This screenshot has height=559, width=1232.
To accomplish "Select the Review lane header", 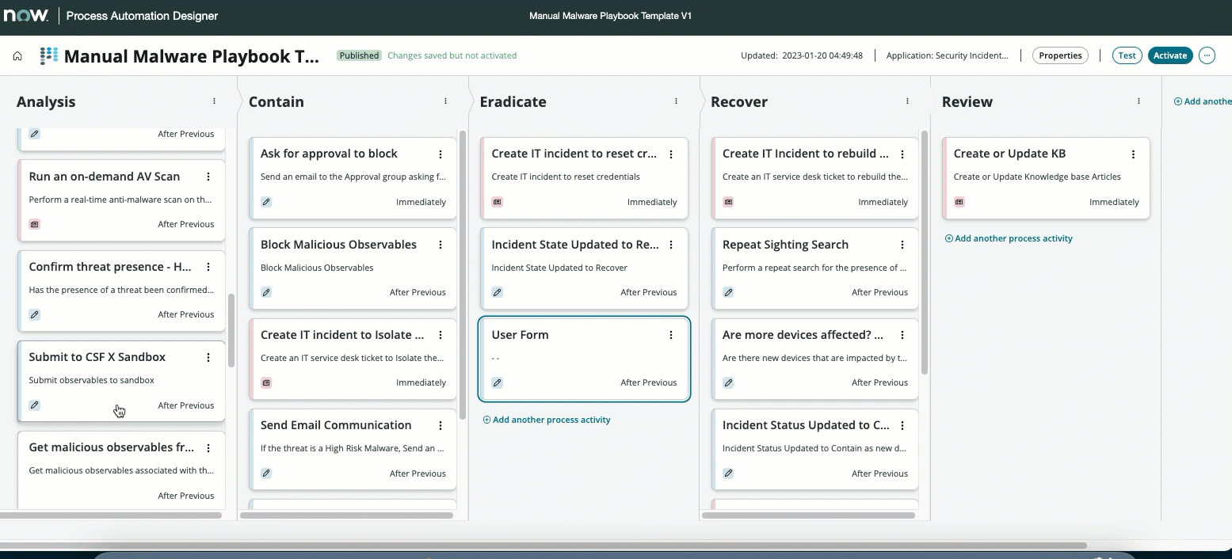I will coord(967,101).
